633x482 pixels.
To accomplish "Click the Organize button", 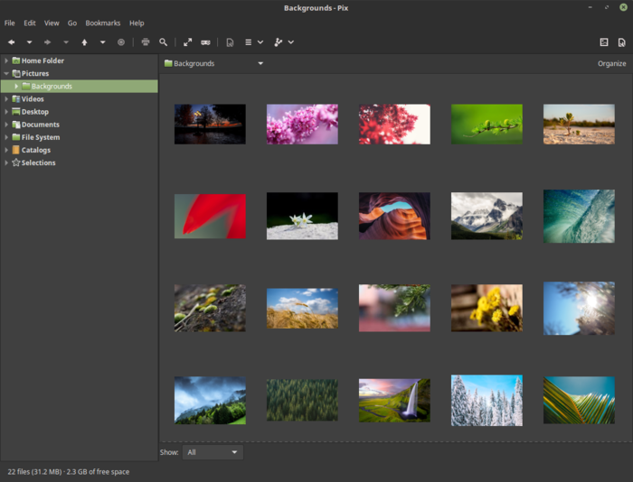I will tap(611, 64).
